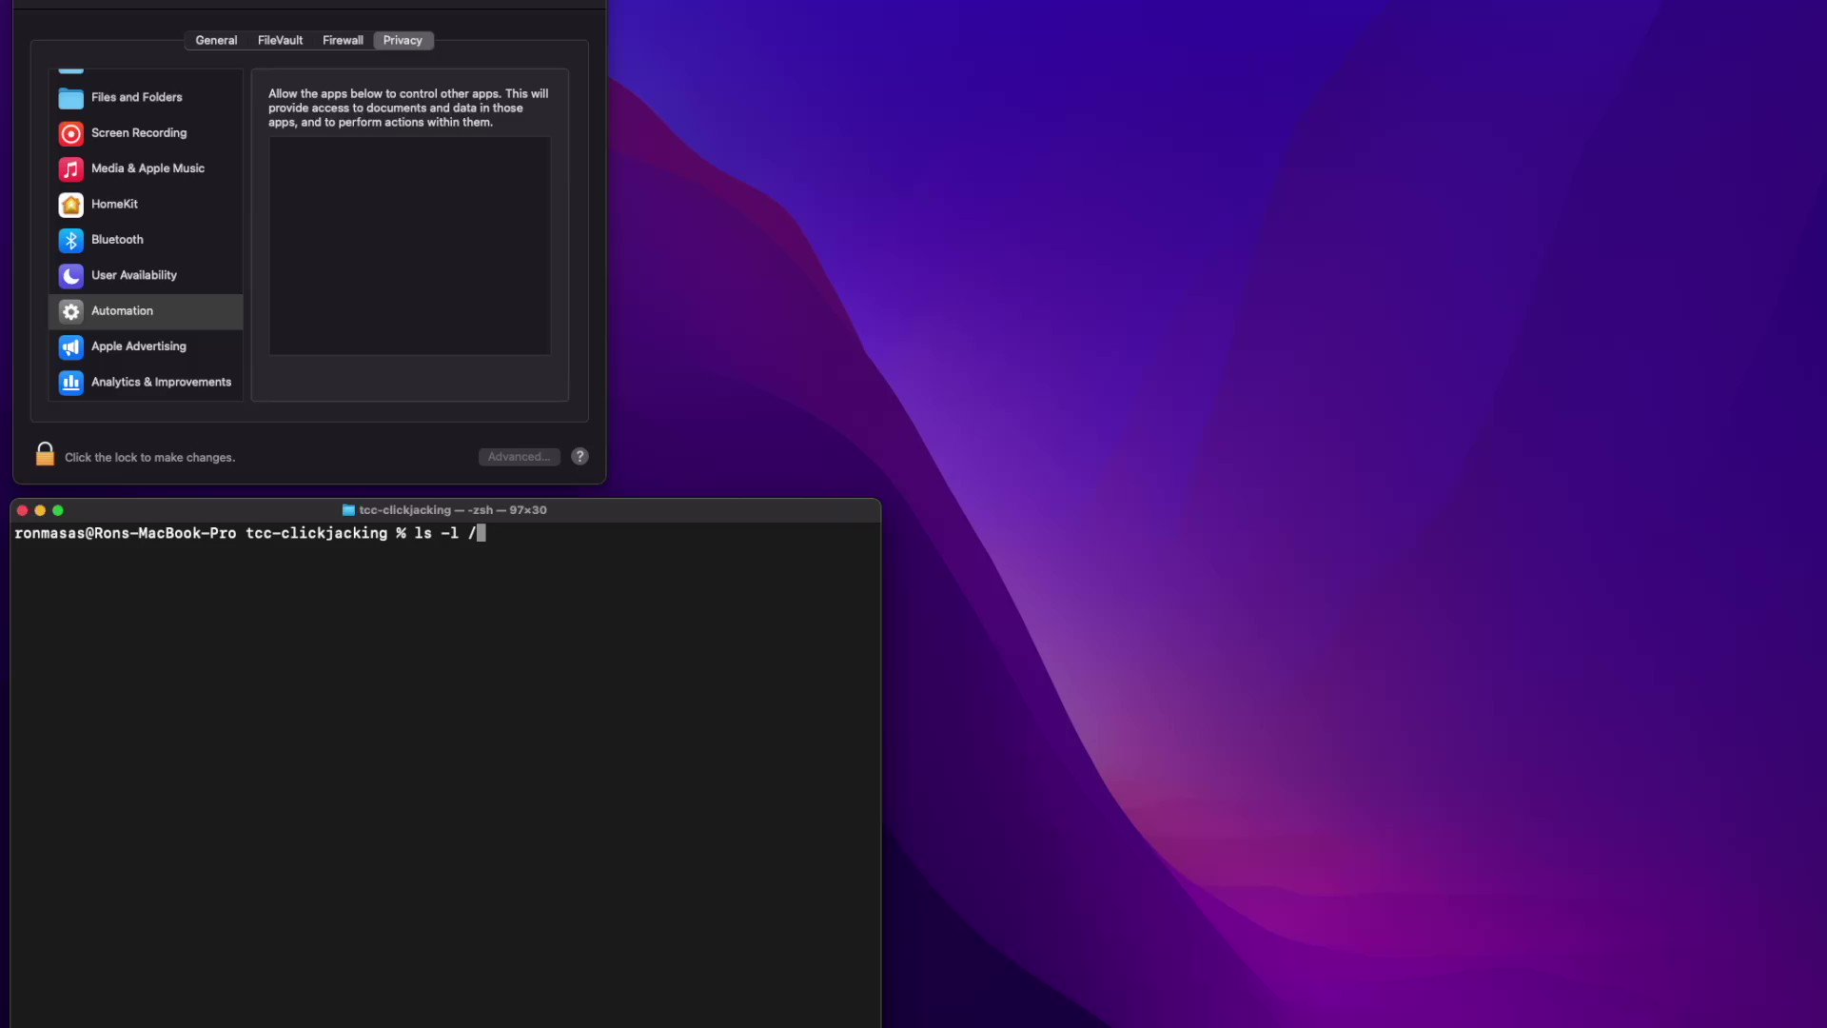Click the empty allowed-apps list area

pyautogui.click(x=409, y=246)
